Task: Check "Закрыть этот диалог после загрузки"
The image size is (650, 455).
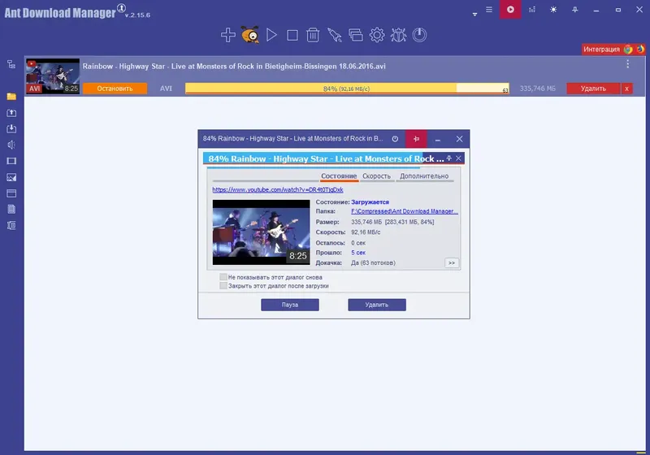Action: click(223, 285)
